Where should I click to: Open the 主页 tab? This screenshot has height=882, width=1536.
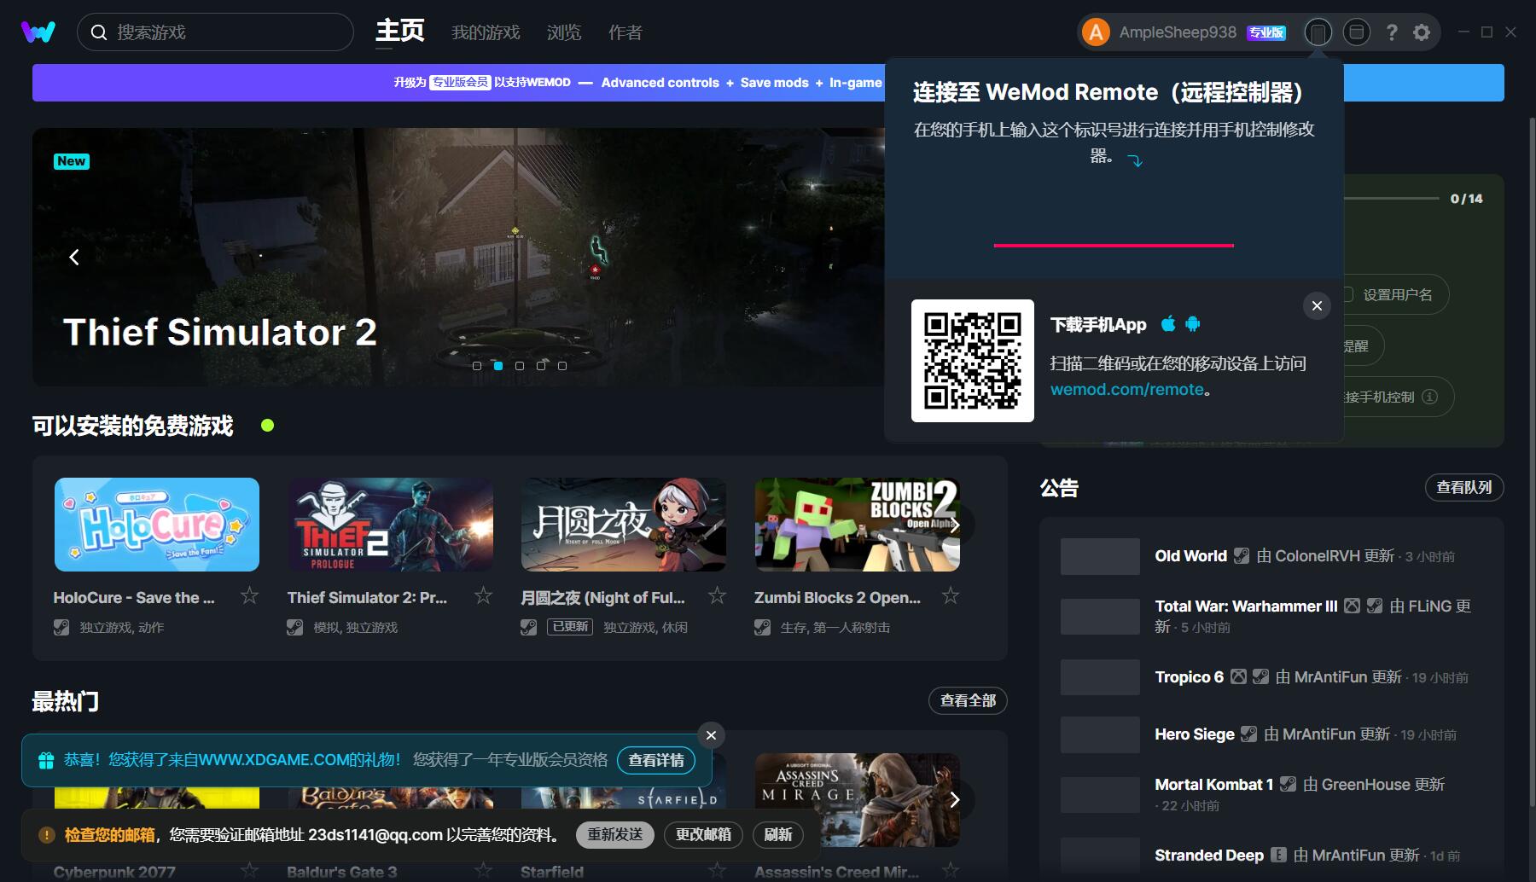pos(400,32)
